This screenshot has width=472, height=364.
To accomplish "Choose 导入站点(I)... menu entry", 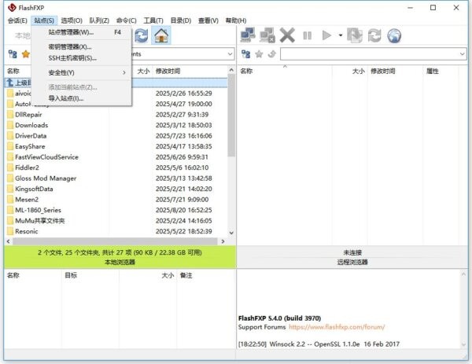I will point(81,98).
